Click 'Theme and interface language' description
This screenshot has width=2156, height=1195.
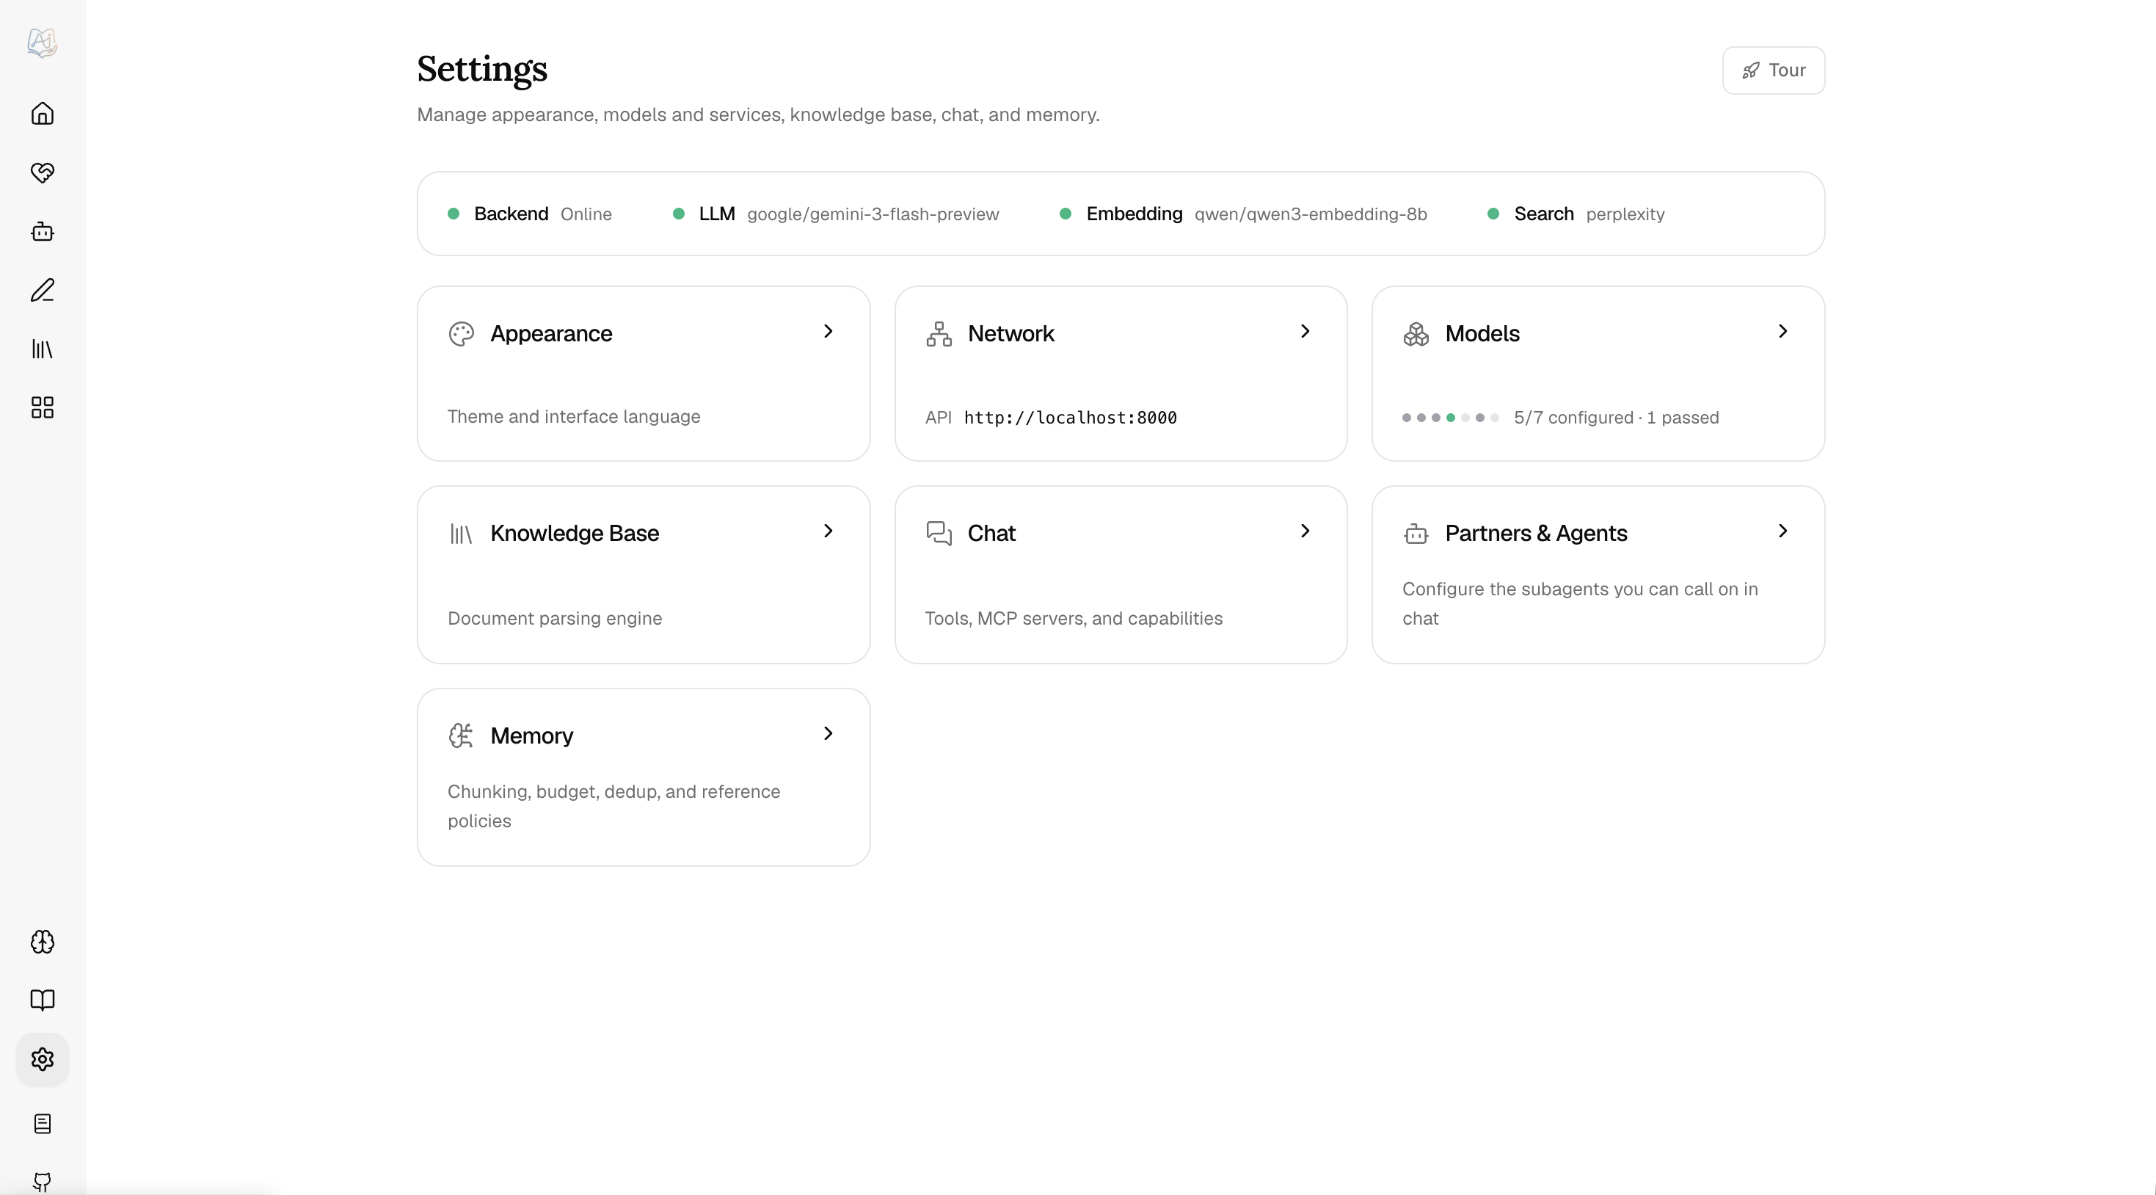tap(573, 417)
